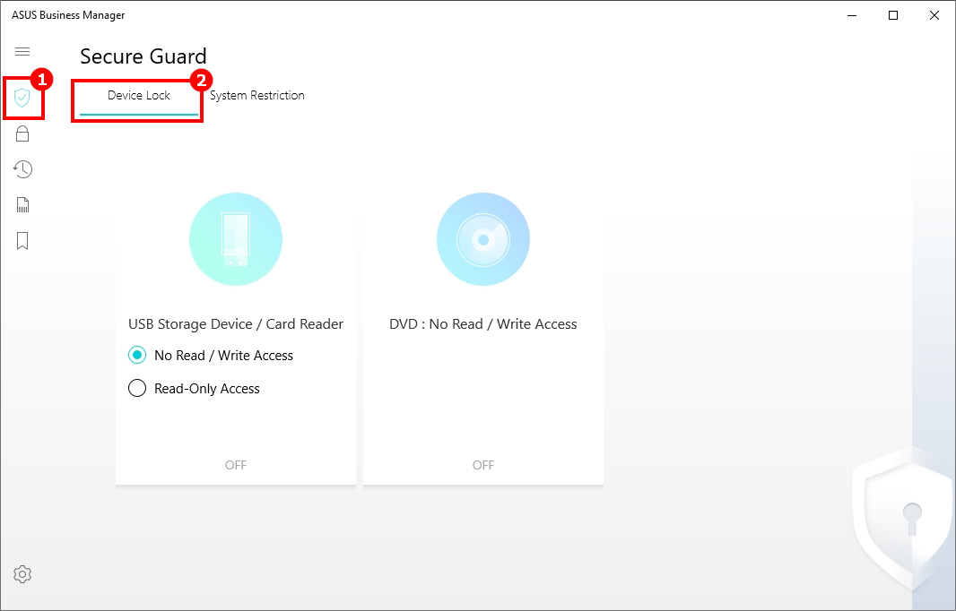Toggle USB Storage Device lock OFF switch
The height and width of the screenshot is (611, 956).
236,465
